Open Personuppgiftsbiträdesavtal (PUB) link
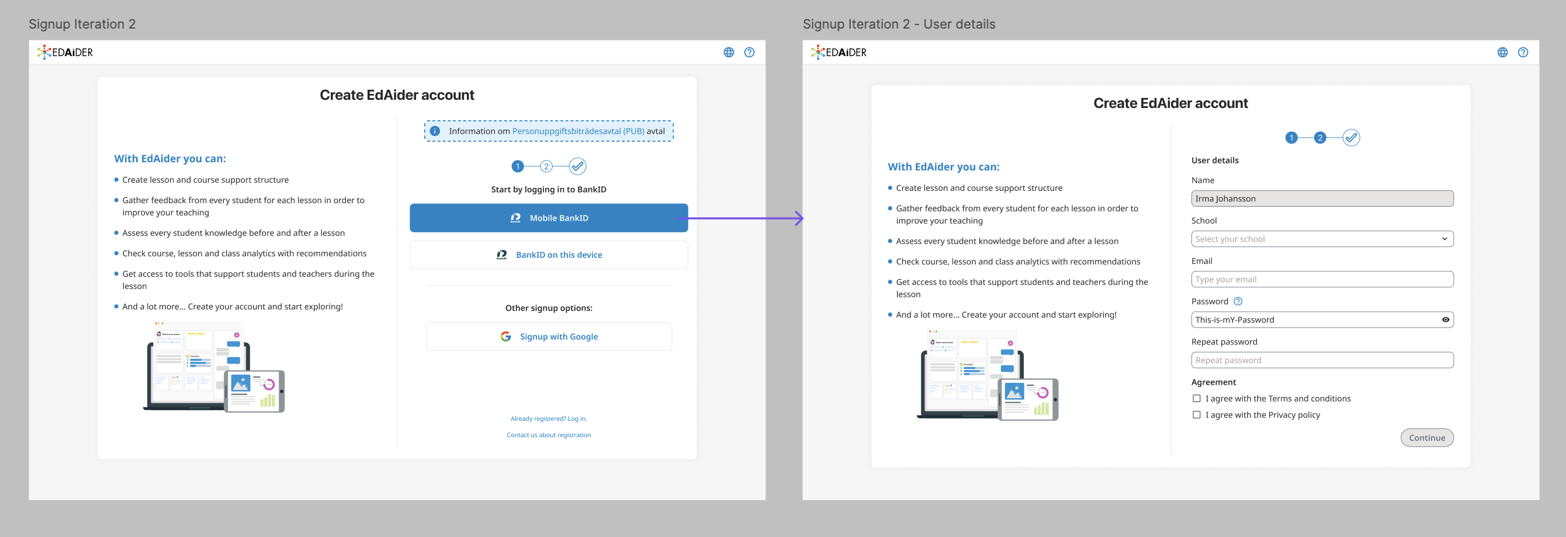 click(578, 131)
